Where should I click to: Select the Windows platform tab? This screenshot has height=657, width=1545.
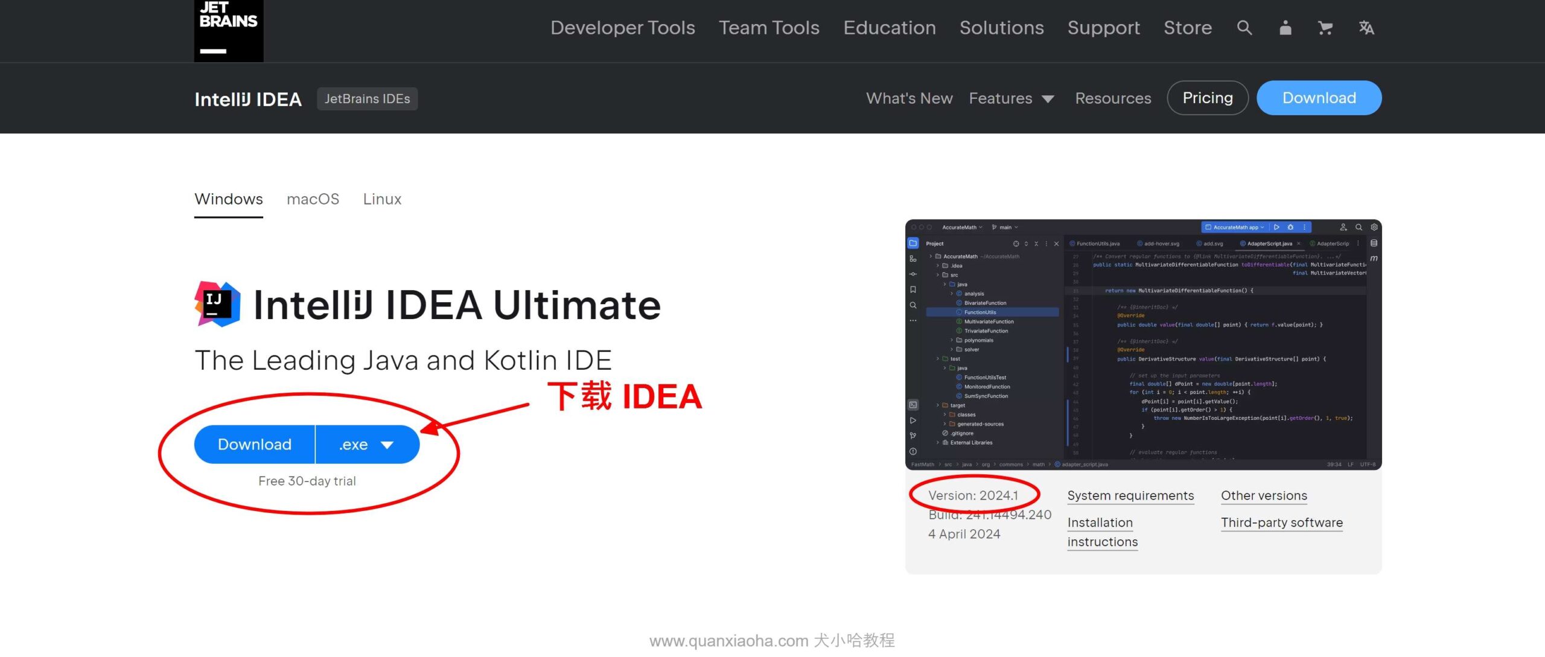point(229,199)
